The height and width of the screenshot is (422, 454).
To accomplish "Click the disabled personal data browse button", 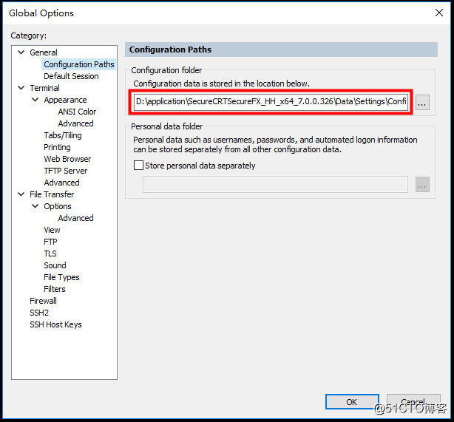I will coord(422,184).
